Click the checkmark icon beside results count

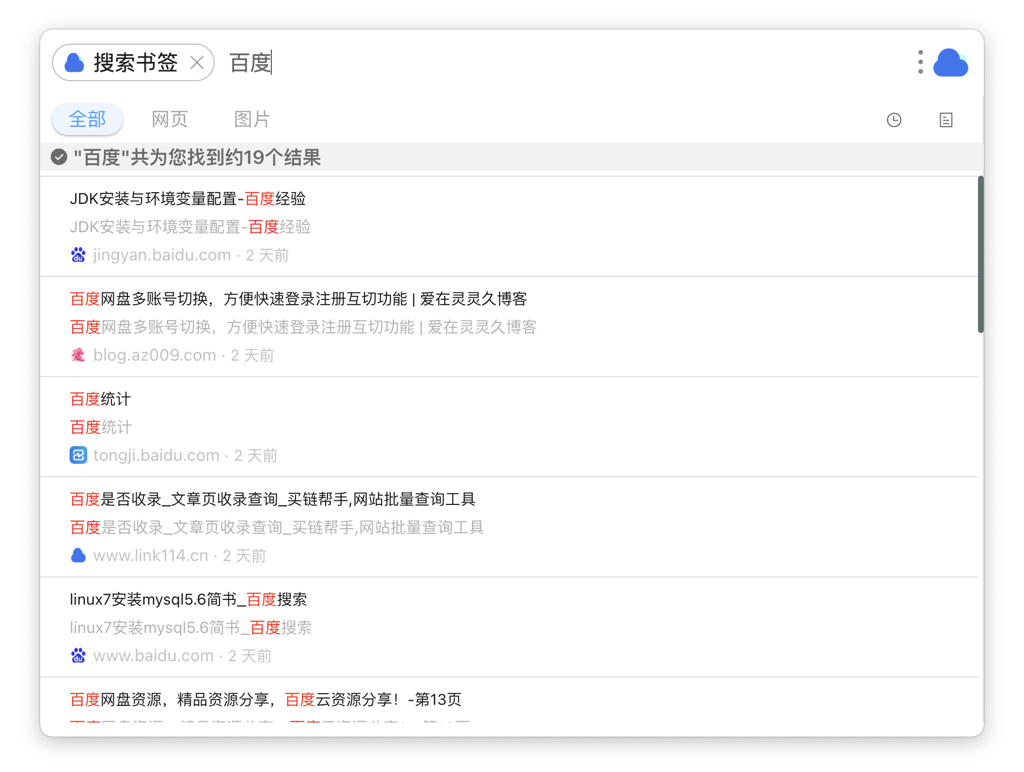click(59, 157)
